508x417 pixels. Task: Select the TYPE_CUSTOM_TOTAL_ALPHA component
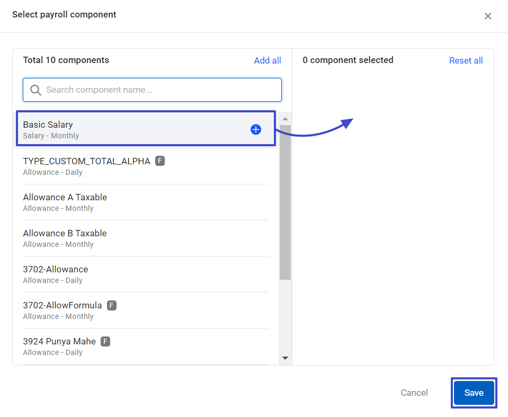pos(146,166)
